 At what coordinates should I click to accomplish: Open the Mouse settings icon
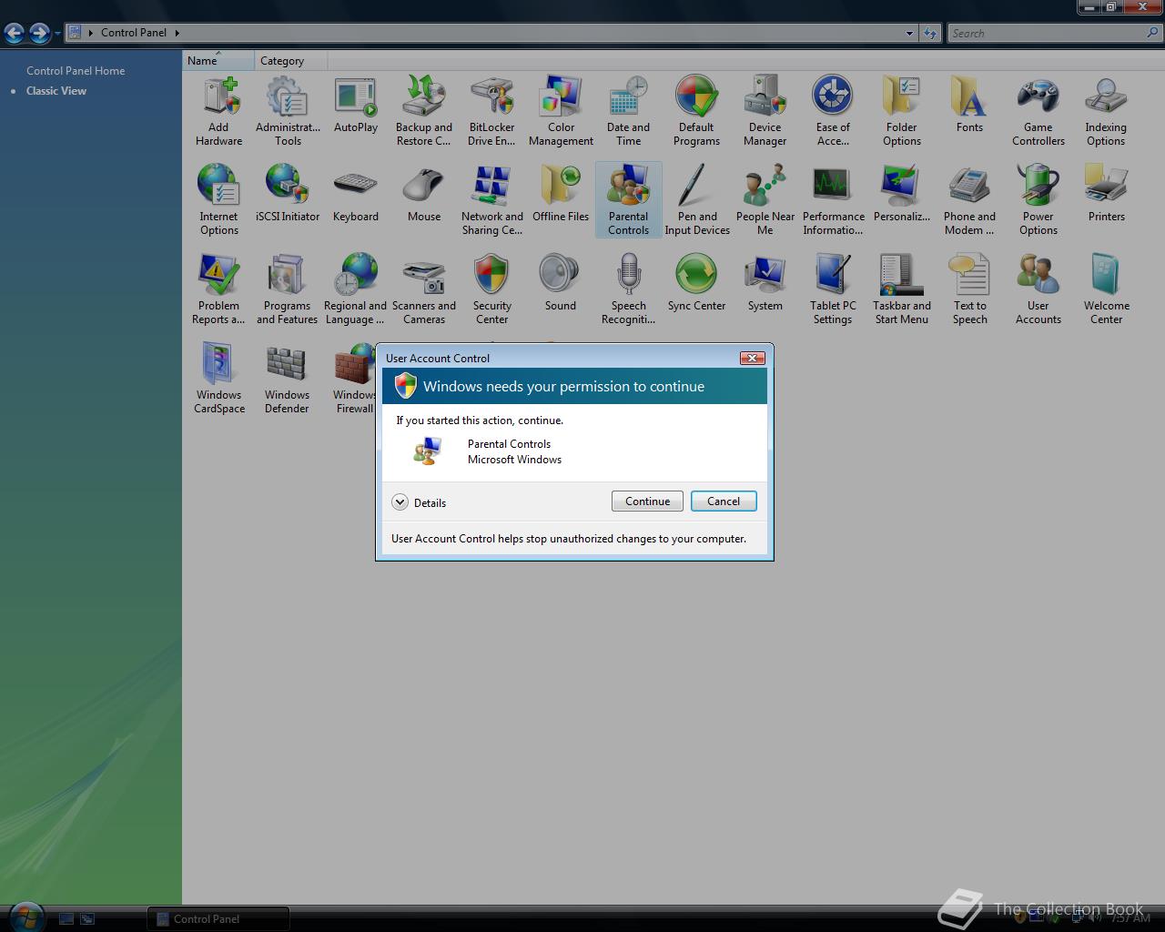(424, 194)
